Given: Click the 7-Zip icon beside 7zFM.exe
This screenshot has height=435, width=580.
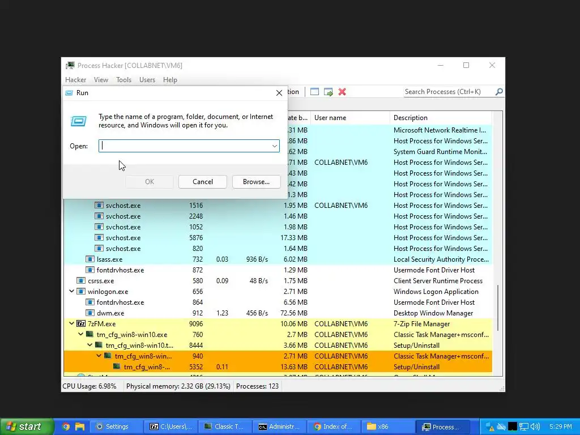Looking at the screenshot, I should click(x=81, y=323).
